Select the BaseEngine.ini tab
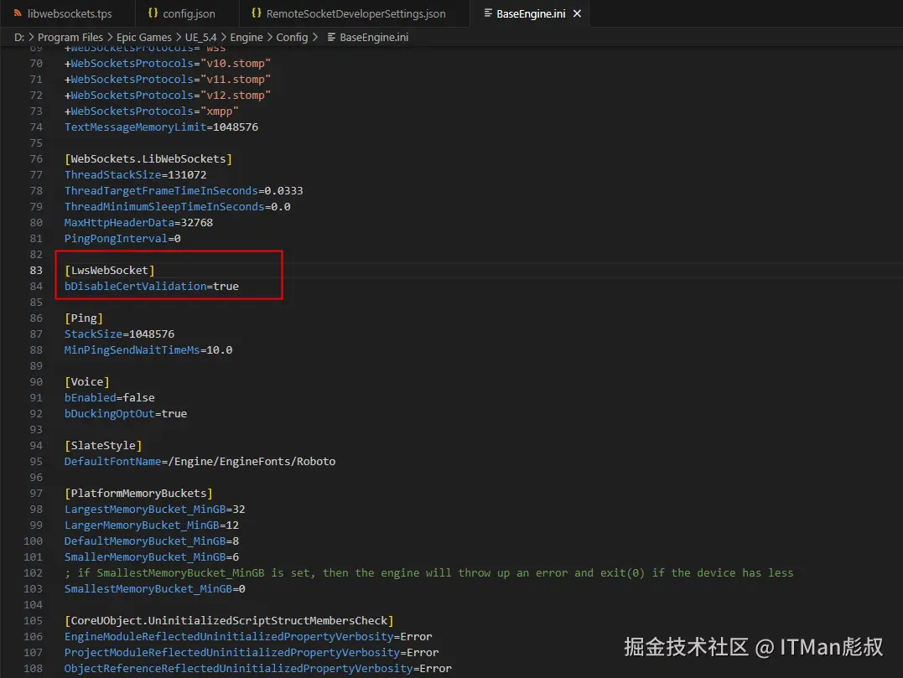The height and width of the screenshot is (678, 903). tap(530, 13)
